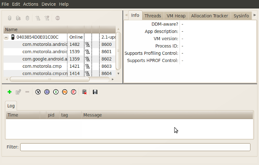
Task: Select the com.motorola.android process with pid 1482
Action: (60, 45)
